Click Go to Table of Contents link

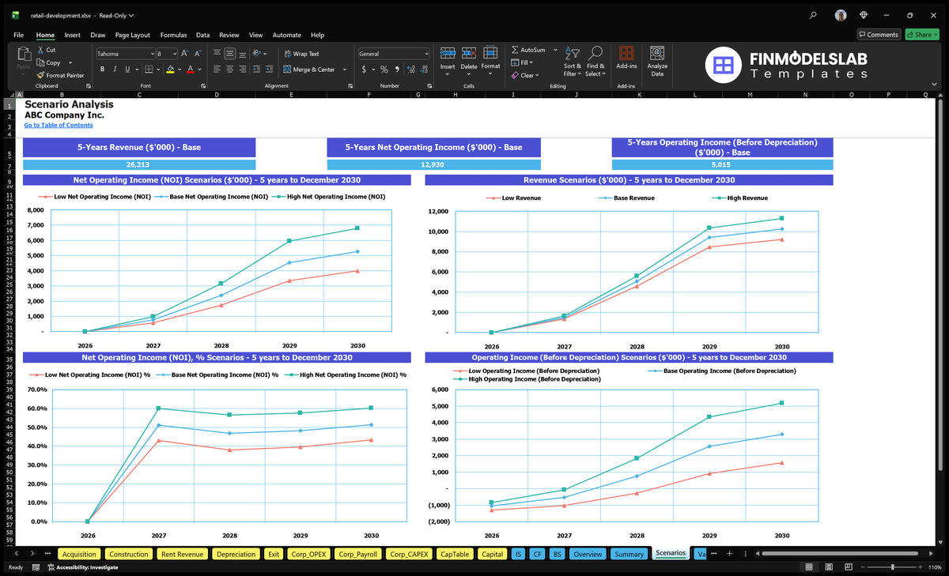[59, 125]
